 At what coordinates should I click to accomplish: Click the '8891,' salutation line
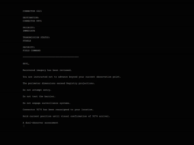tap(26, 64)
